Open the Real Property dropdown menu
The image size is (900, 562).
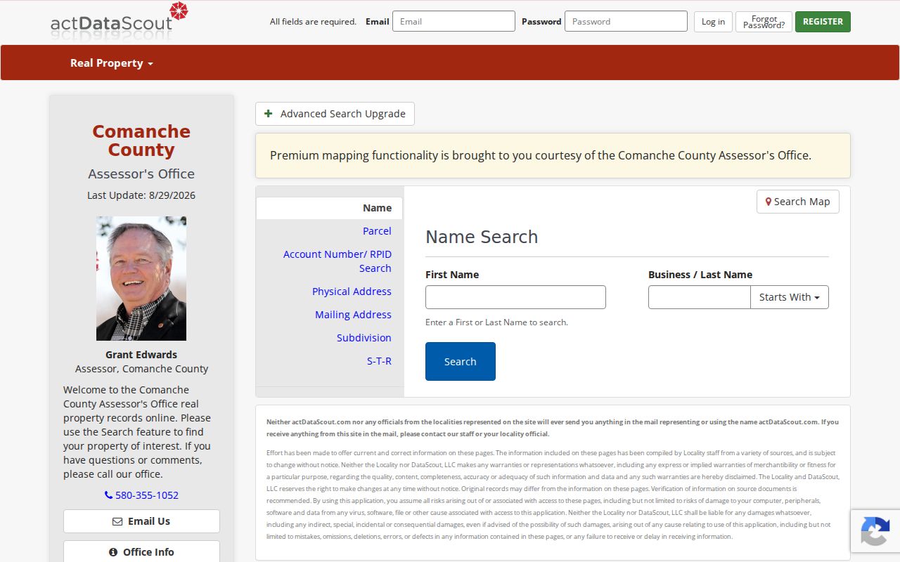tap(111, 63)
